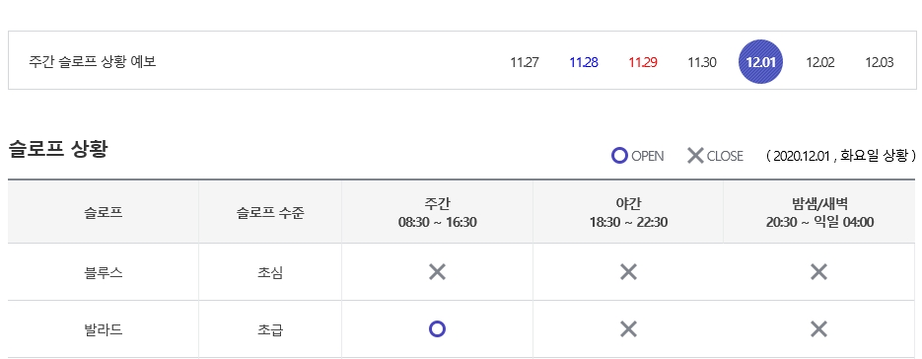Image resolution: width=922 pixels, height=359 pixels.
Task: Click 발라드 overnight/dawn X icon
Action: pyautogui.click(x=819, y=329)
